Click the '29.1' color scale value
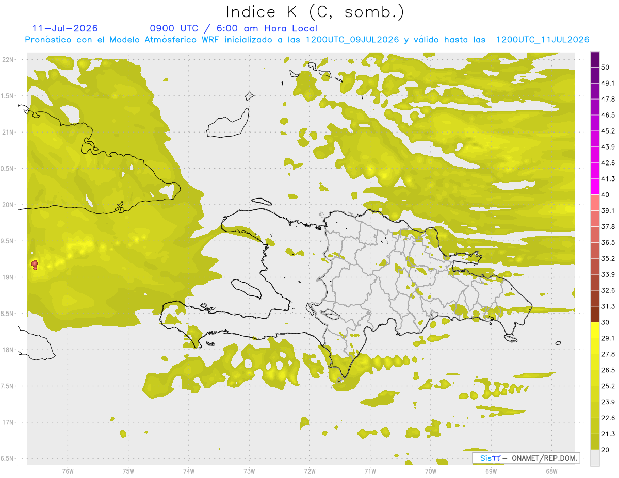Screen dimensions: 619x478 pos(608,338)
